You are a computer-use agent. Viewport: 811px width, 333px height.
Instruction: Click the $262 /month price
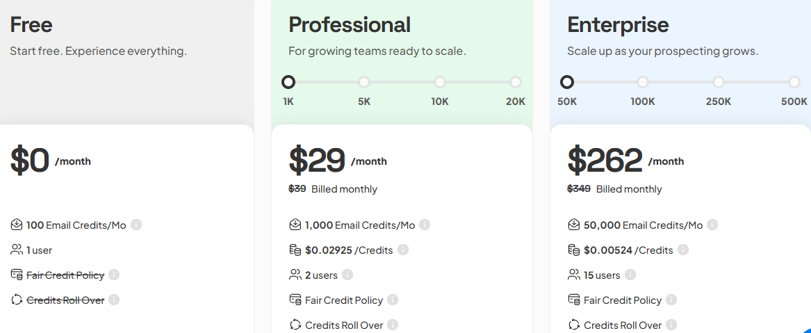626,161
